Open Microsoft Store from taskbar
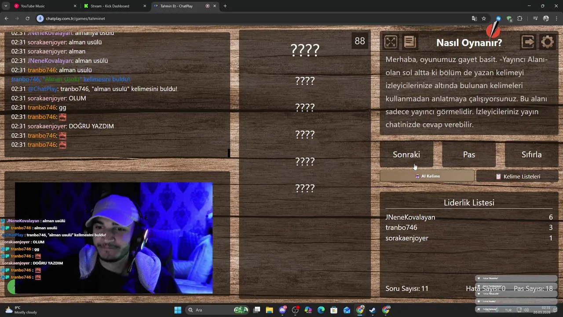This screenshot has width=563, height=317. [x=334, y=310]
